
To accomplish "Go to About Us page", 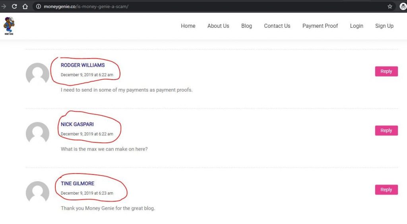I will [218, 26].
